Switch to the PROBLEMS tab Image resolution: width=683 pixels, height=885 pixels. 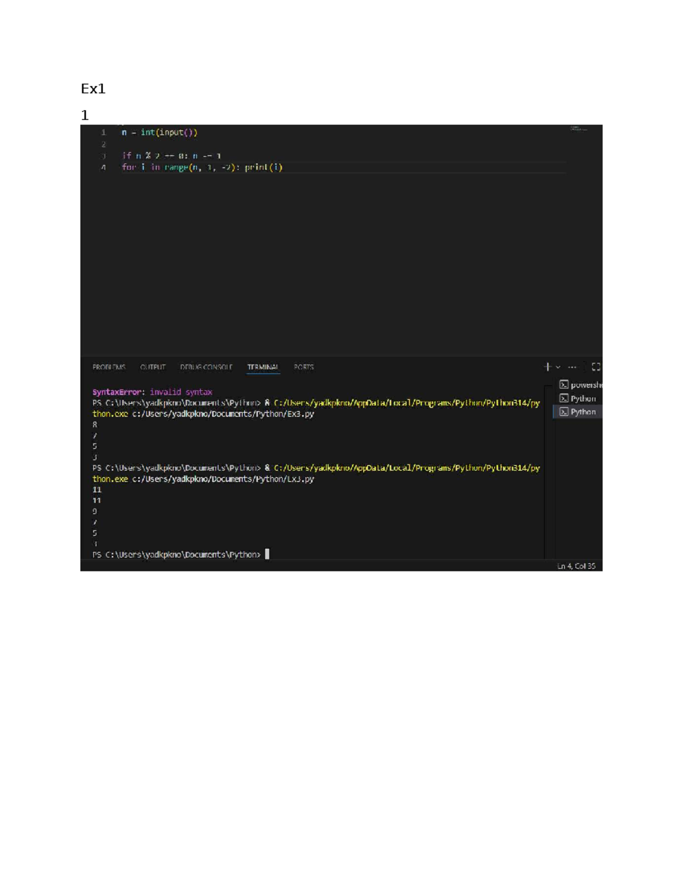[109, 367]
